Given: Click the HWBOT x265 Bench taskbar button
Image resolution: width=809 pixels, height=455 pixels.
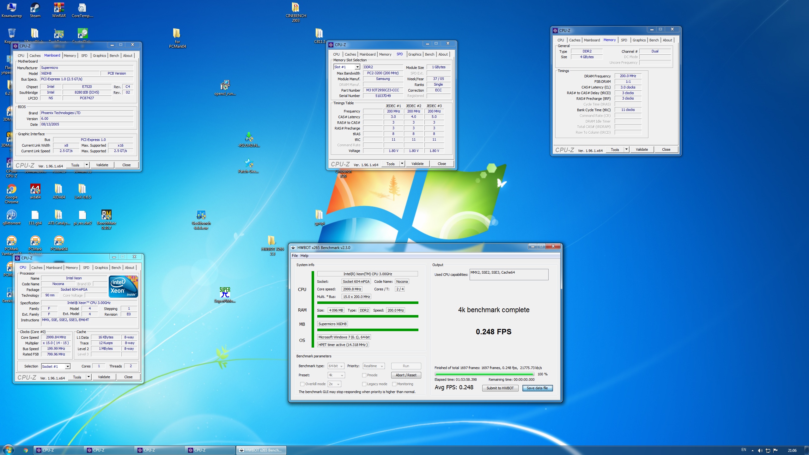Looking at the screenshot, I should pyautogui.click(x=261, y=450).
